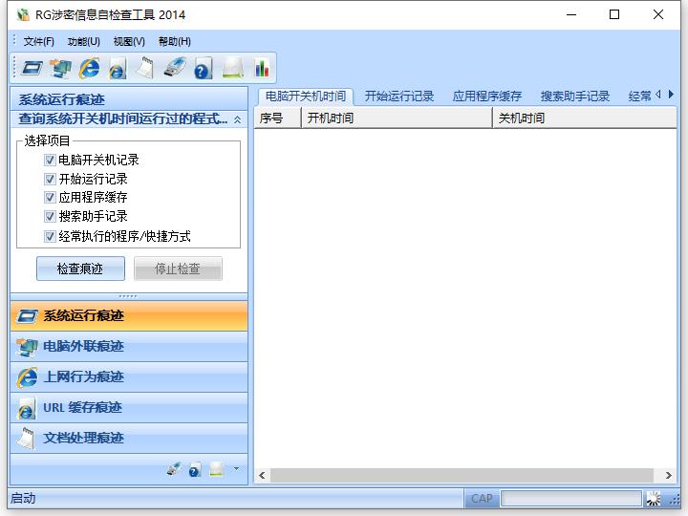
Task: Click the 序号 column header
Action: pyautogui.click(x=278, y=118)
